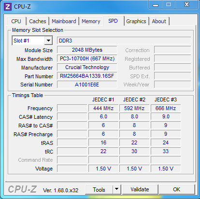200x199 pixels.
Task: Select the 9.0 CAS# Latency value
Action: [166, 116]
